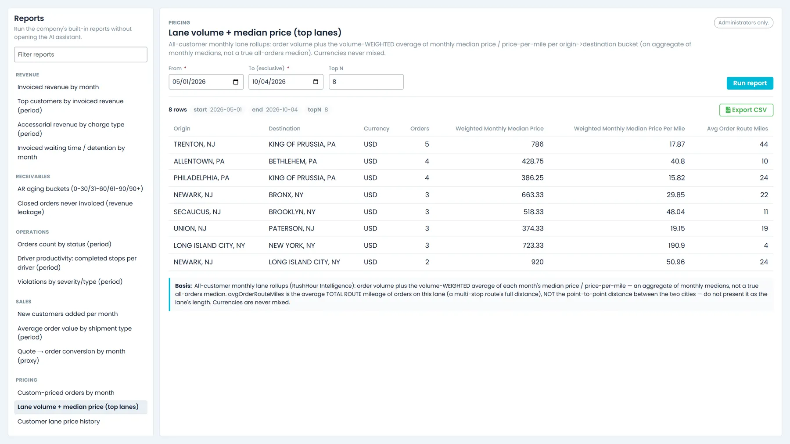Open the From date calendar picker icon

pos(236,82)
